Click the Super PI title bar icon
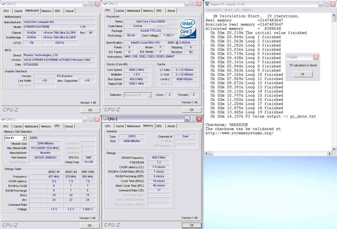337x229 pixels. [207, 4]
